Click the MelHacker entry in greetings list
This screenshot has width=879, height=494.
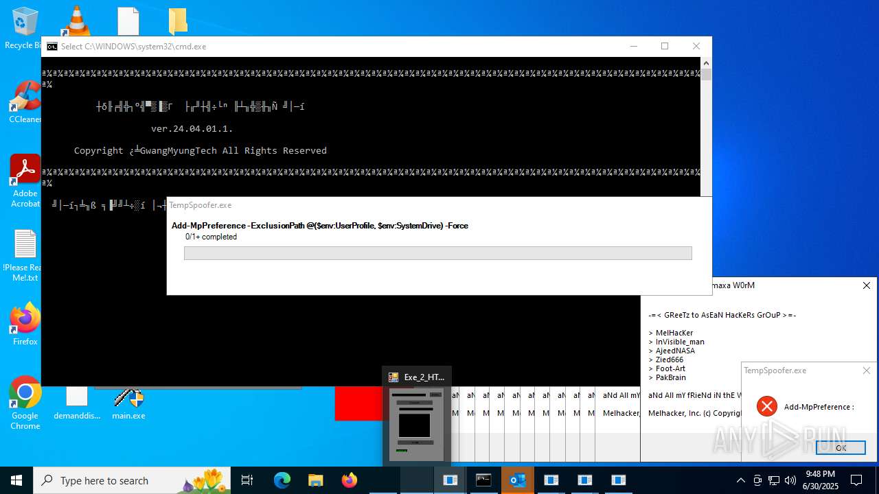(674, 333)
